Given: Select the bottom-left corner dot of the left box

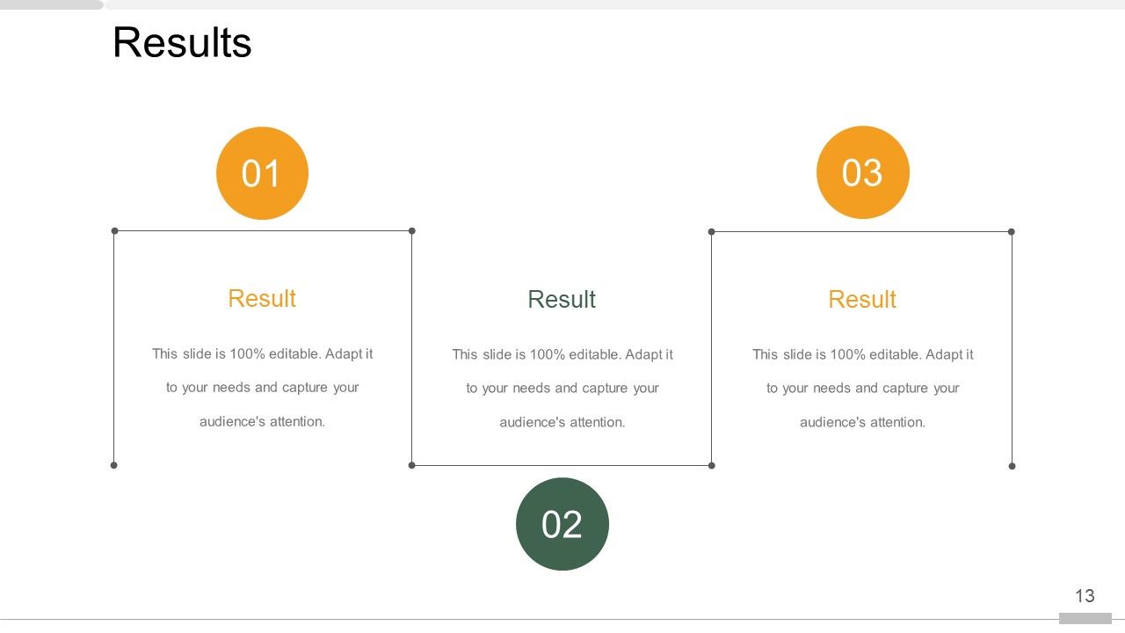Looking at the screenshot, I should click(x=114, y=465).
